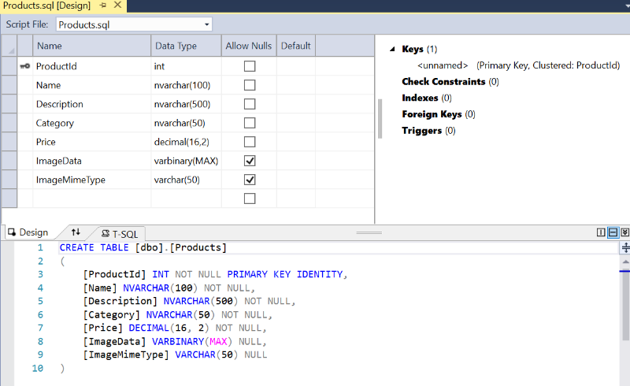This screenshot has width=630, height=386.
Task: Select Triggers (0) node
Action: click(428, 131)
